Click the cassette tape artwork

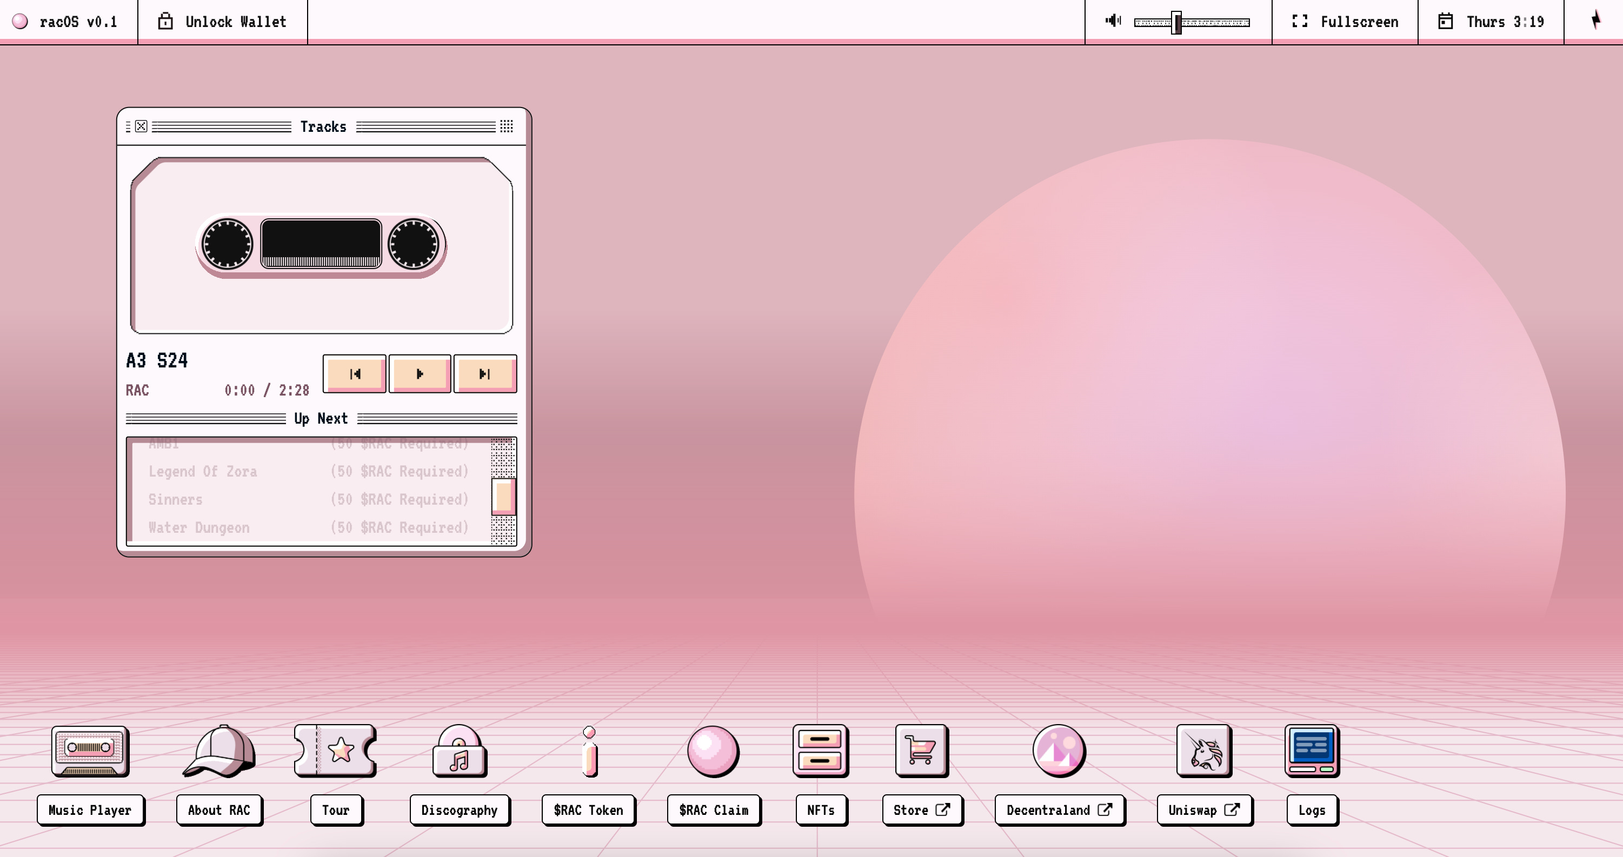(321, 245)
